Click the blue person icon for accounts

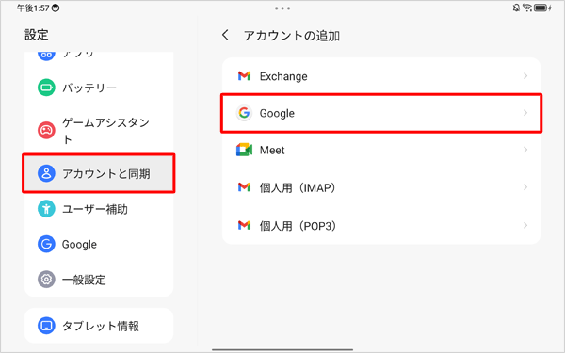coord(46,173)
